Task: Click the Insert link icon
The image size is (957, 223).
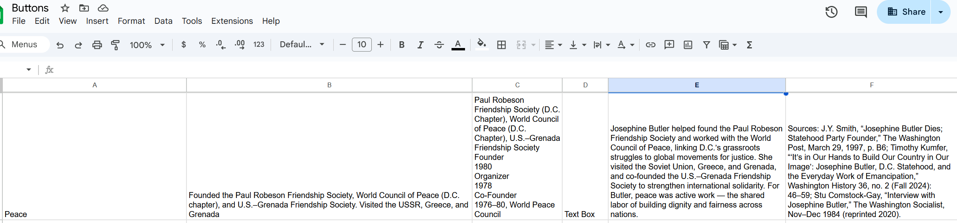Action: [x=650, y=45]
